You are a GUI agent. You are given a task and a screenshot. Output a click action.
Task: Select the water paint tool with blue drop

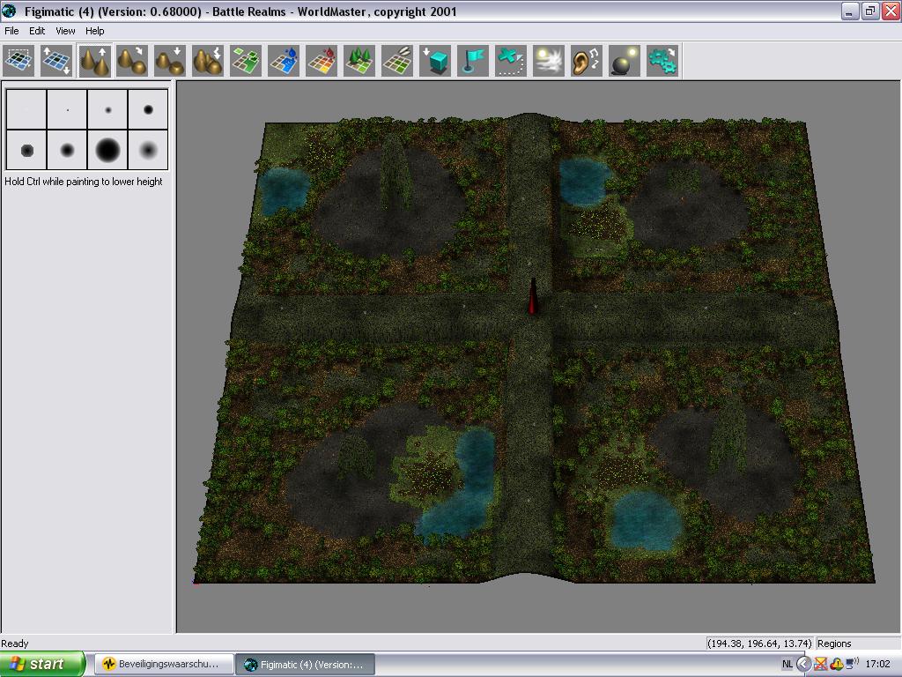coord(285,61)
